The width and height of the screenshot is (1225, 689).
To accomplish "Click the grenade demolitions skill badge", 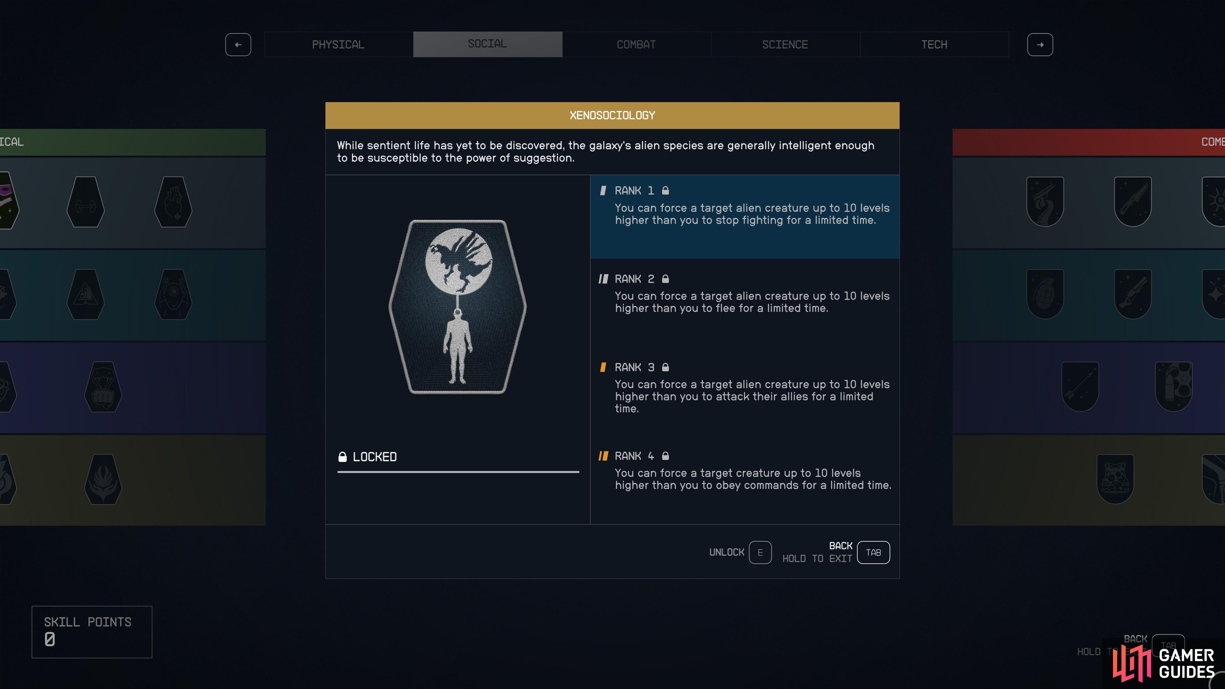I will [1045, 294].
